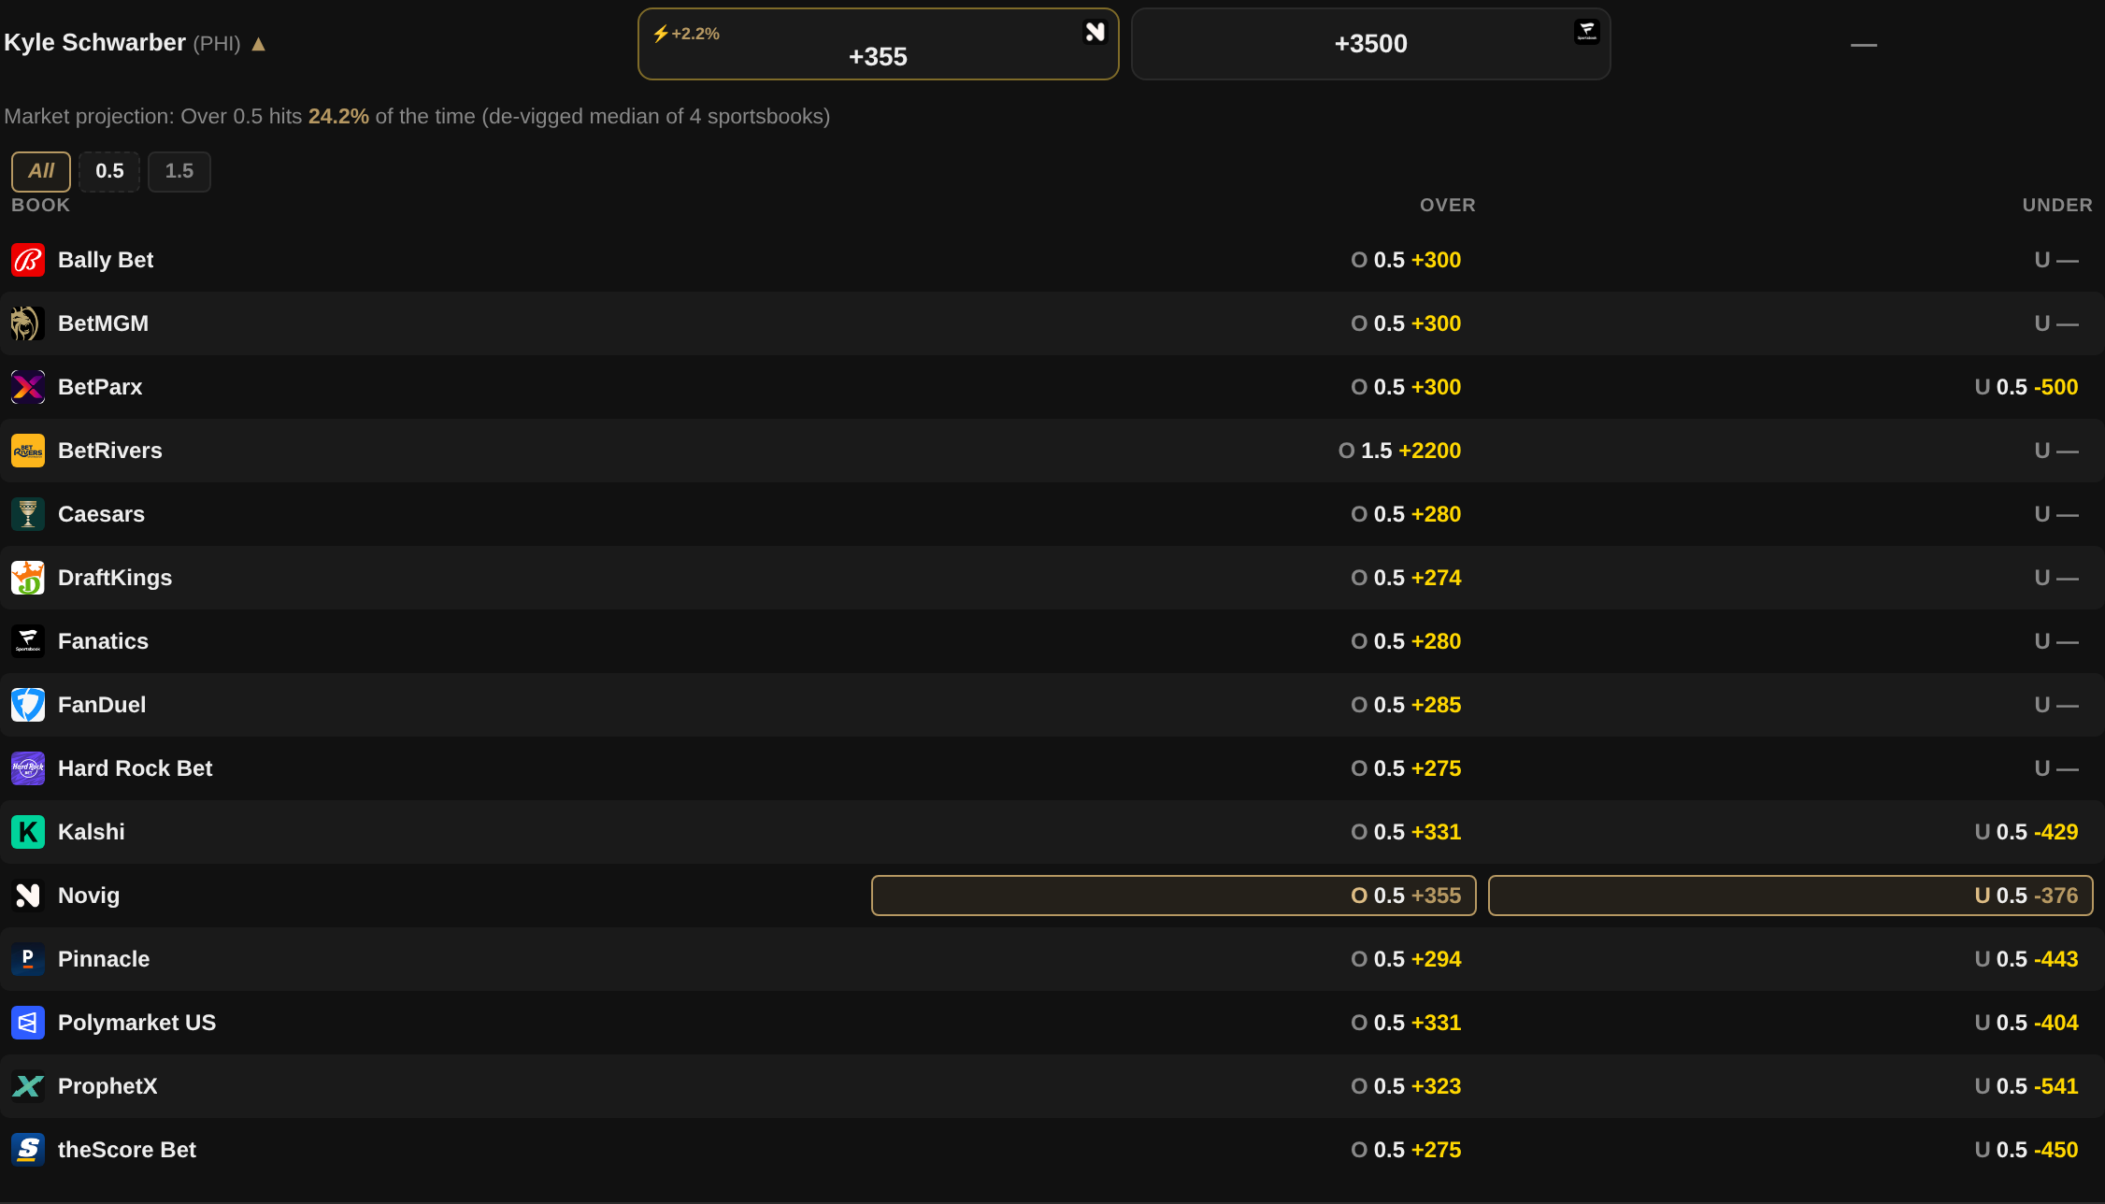
Task: Click Kalshi Under 0.5 -429 odds
Action: coord(2026,832)
